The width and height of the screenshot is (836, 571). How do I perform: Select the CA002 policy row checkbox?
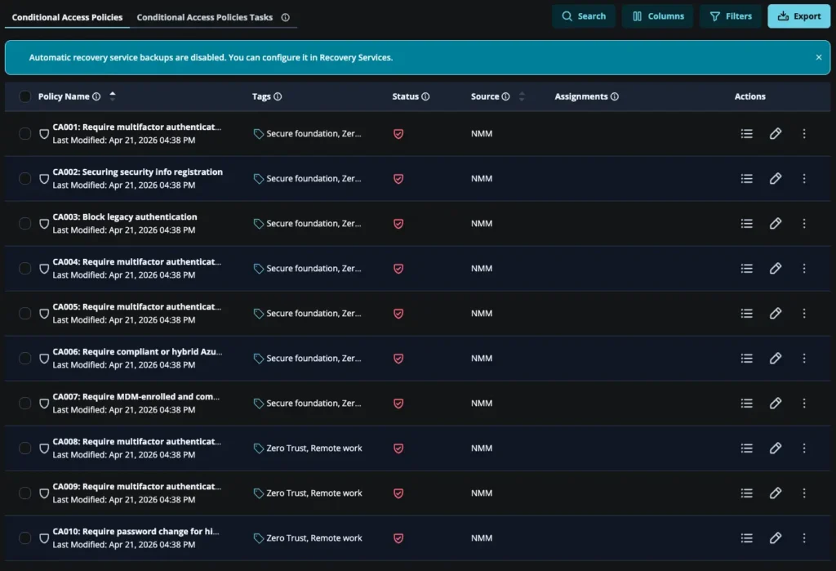(24, 178)
